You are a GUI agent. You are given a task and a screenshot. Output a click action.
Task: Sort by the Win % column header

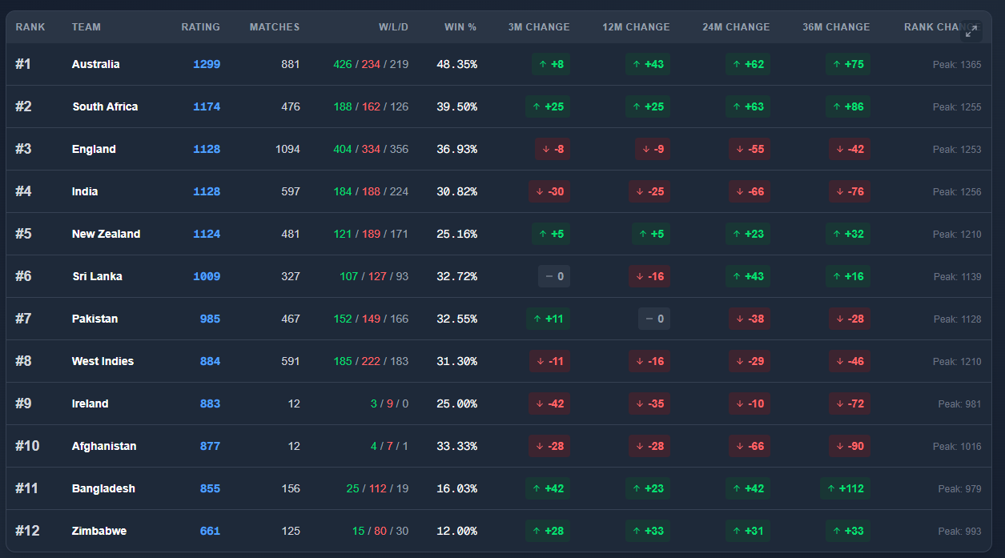coord(460,27)
